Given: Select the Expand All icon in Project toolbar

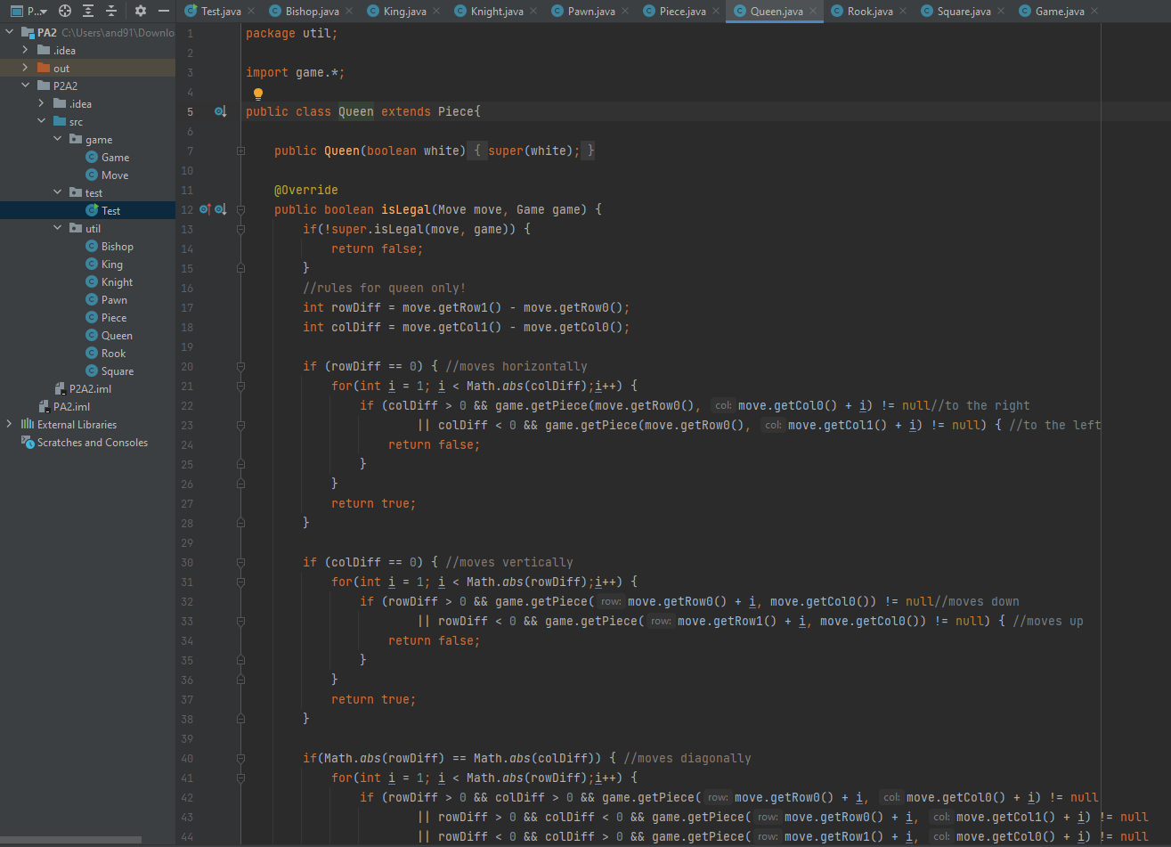Looking at the screenshot, I should [89, 9].
